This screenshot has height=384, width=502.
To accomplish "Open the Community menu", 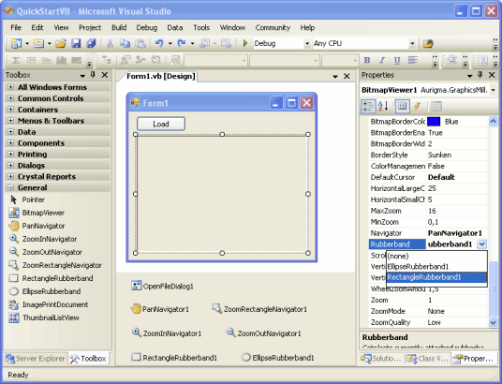I will [x=273, y=27].
